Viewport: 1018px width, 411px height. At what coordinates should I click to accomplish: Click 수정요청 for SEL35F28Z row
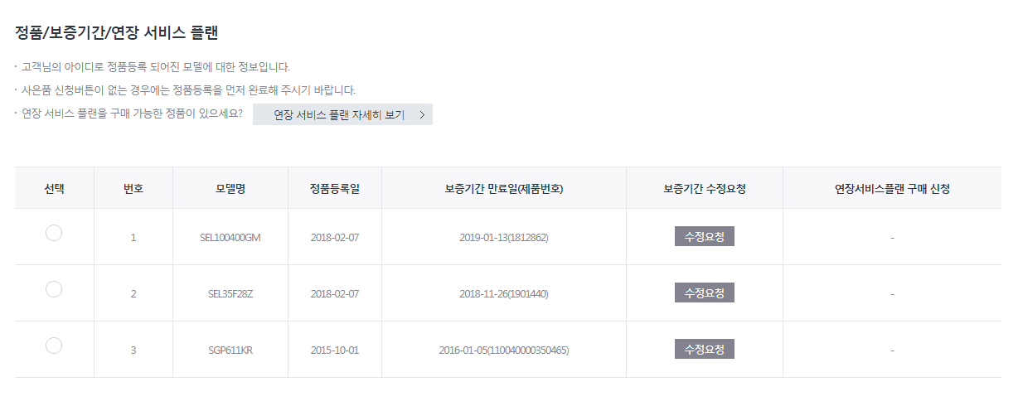pos(705,293)
